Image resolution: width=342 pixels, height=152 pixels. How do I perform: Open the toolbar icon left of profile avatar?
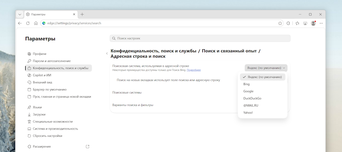(x=305, y=23)
